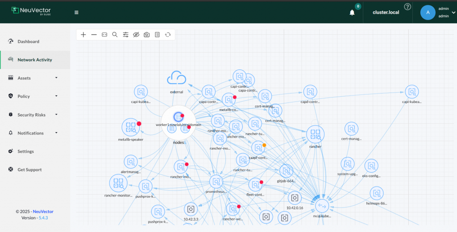This screenshot has height=232, width=457.
Task: Toggle the sidebar with the hamburger icon
Action: (76, 12)
